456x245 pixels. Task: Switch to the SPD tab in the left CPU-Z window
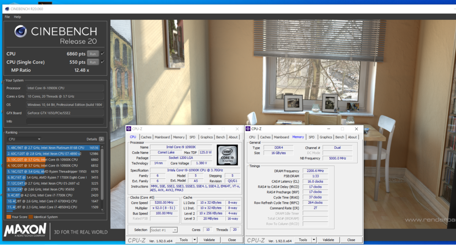click(193, 137)
